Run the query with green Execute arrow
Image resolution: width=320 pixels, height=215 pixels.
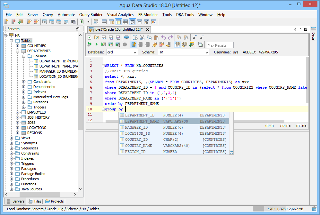(x=97, y=44)
